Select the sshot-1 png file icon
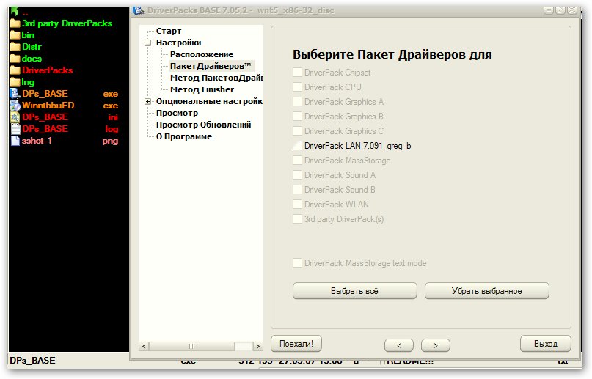Image resolution: width=592 pixels, height=379 pixels. [15, 141]
